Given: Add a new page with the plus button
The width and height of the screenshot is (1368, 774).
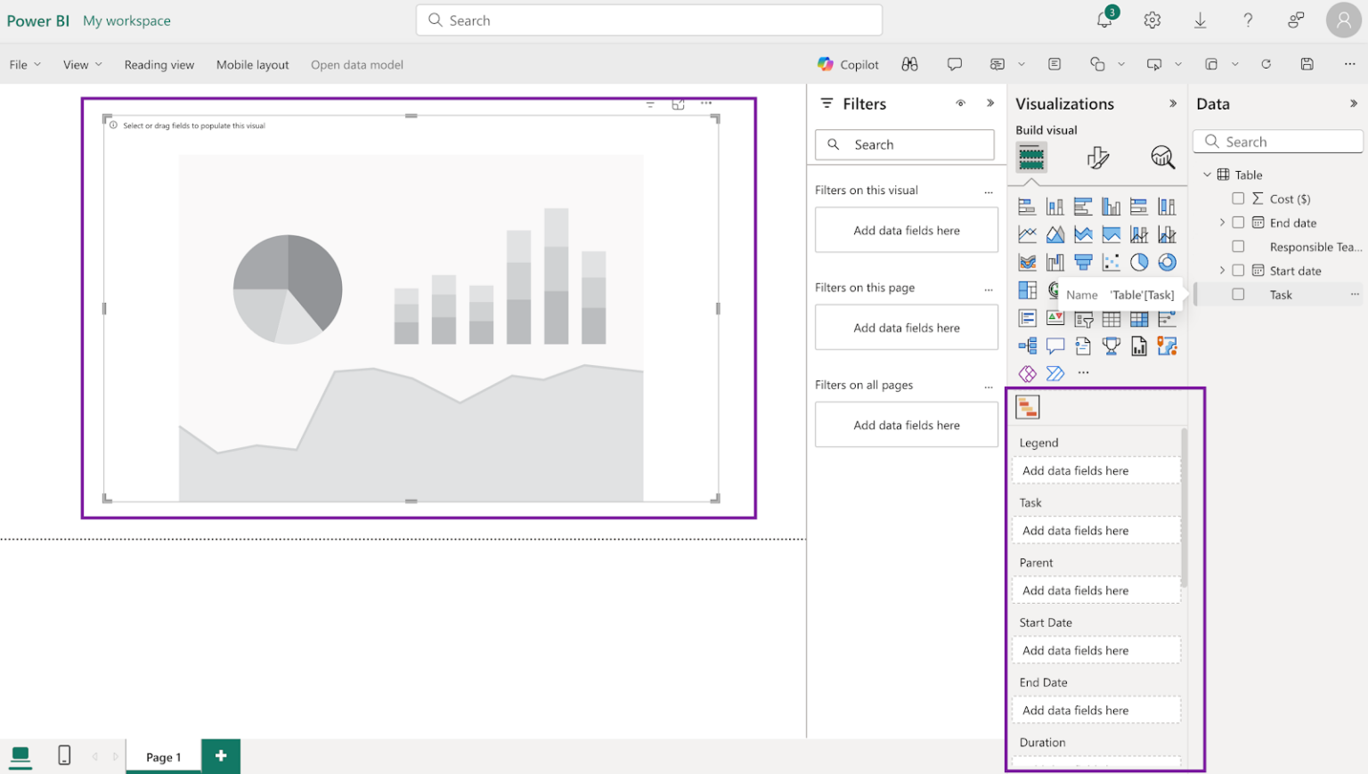Looking at the screenshot, I should tap(220, 755).
